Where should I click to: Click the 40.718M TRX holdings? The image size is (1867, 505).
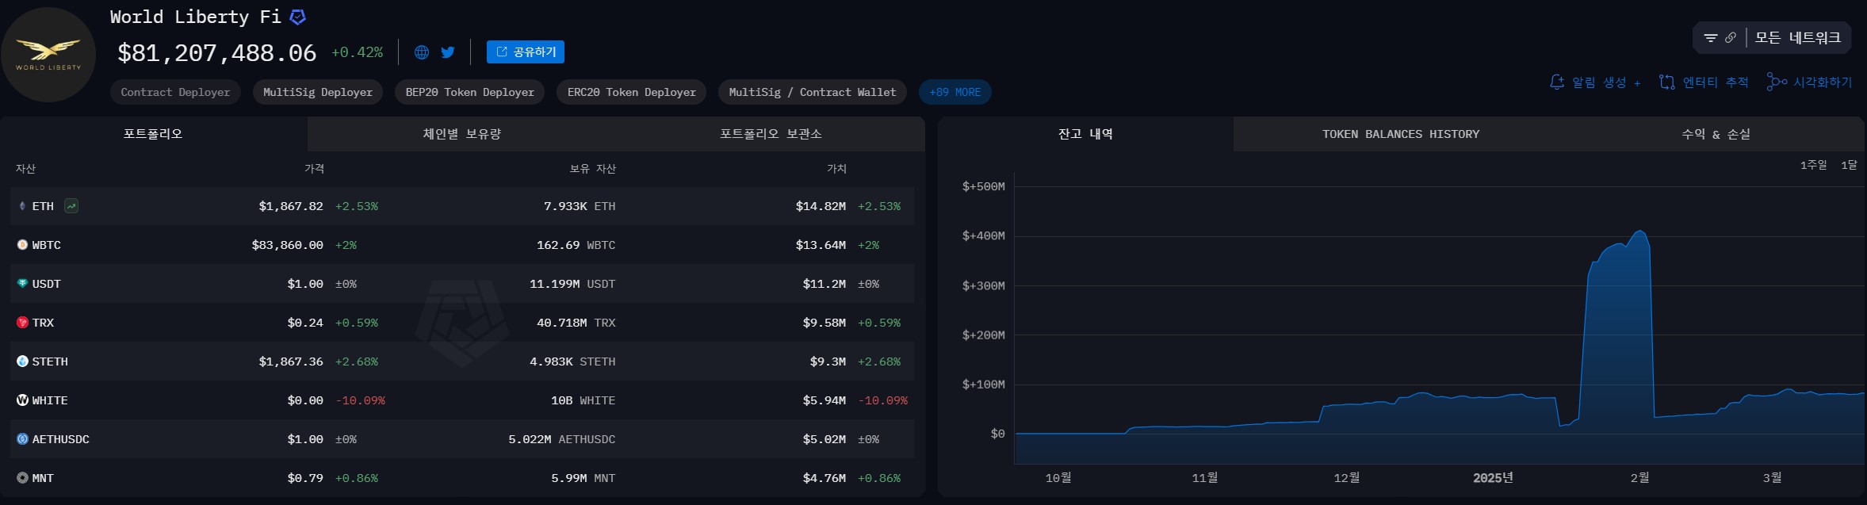point(576,323)
